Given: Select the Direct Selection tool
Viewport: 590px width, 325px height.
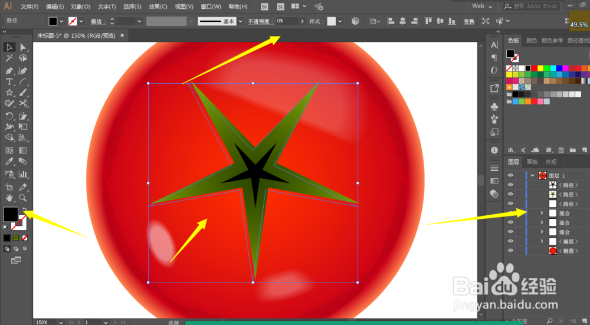Looking at the screenshot, I should (x=23, y=47).
